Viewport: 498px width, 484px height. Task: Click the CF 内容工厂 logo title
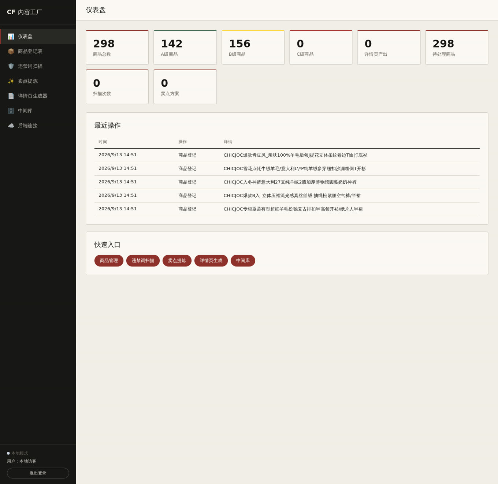[x=25, y=12]
